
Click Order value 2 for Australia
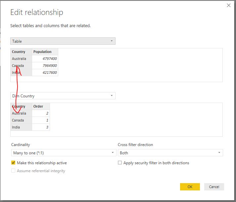[x=41, y=113]
